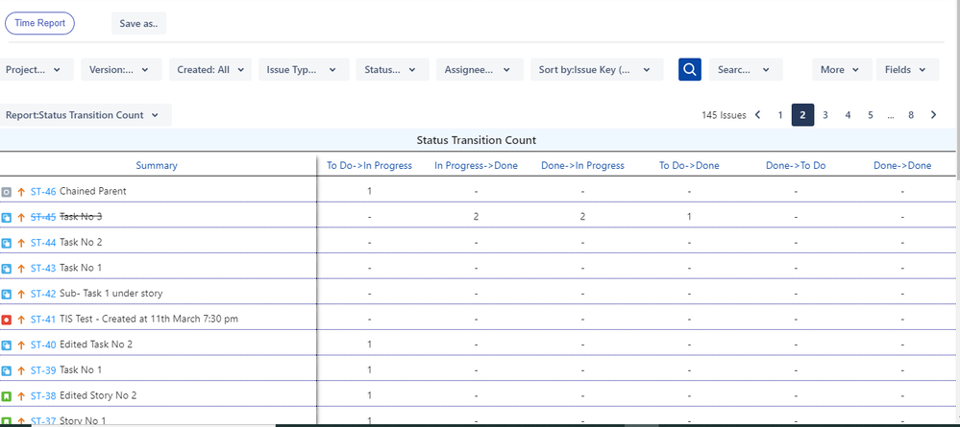Image resolution: width=960 pixels, height=427 pixels.
Task: Click the priority arrow icon for ST-39
Action: [21, 370]
